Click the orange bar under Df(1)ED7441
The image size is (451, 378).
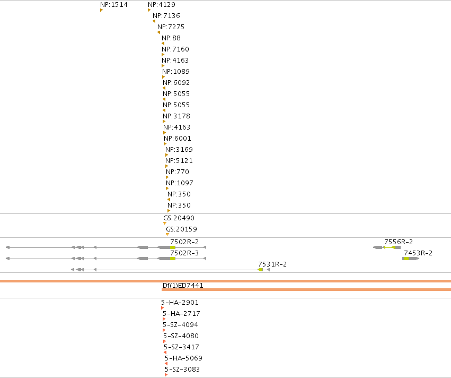pyautogui.click(x=306, y=289)
